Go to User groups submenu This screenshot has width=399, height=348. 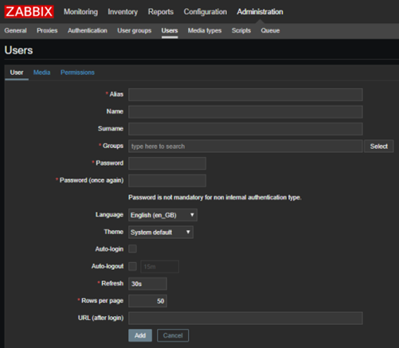coord(135,30)
